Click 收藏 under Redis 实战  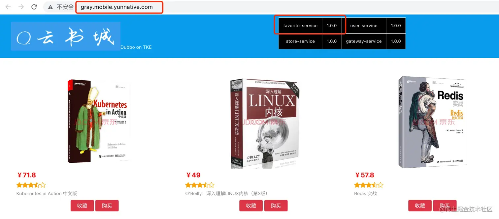(420, 205)
